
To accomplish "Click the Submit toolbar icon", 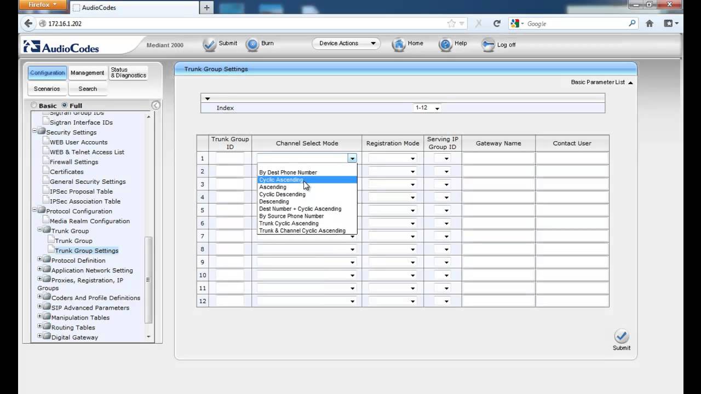I will [209, 45].
